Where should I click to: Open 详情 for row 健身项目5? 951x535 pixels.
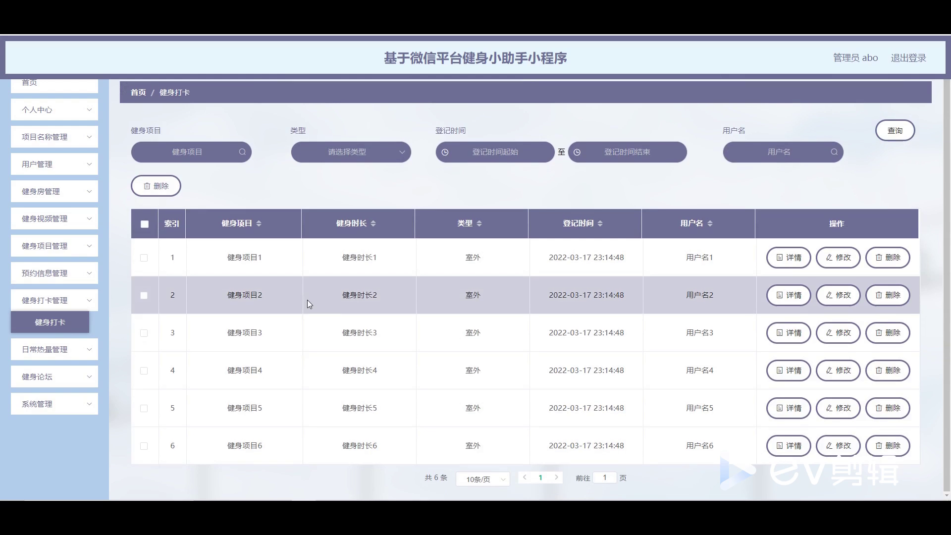point(789,408)
